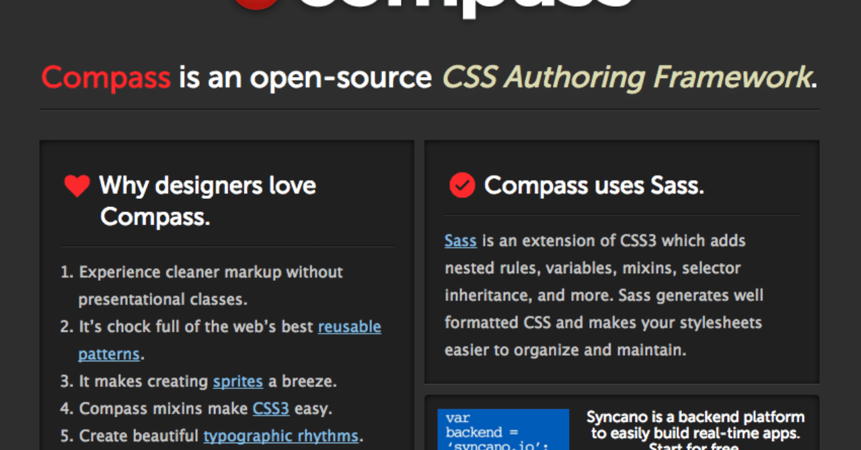Follow the 'reusable' patterns link
Image resolution: width=861 pixels, height=450 pixels.
350,327
